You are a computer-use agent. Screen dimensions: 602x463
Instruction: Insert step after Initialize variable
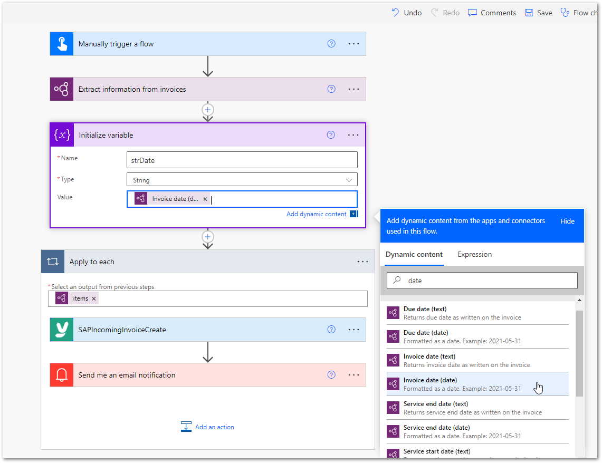pos(208,237)
